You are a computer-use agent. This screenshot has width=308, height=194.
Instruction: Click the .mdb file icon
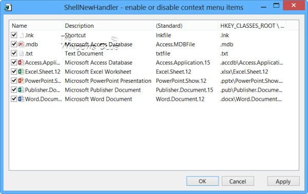click(21, 44)
